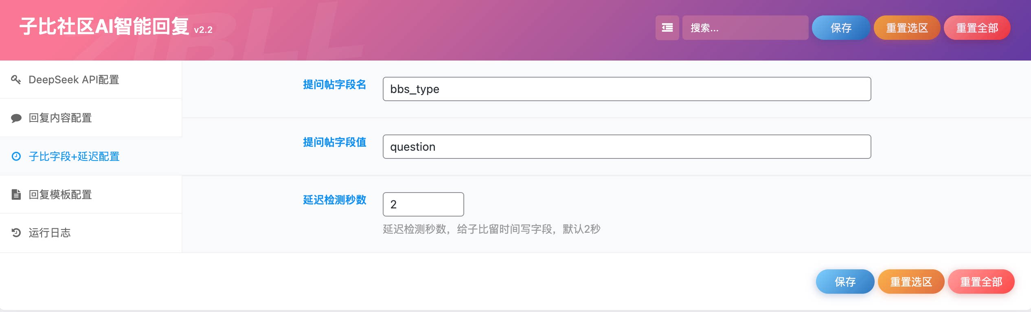This screenshot has width=1031, height=312.
Task: Click the top 重置全部 button
Action: (x=977, y=28)
